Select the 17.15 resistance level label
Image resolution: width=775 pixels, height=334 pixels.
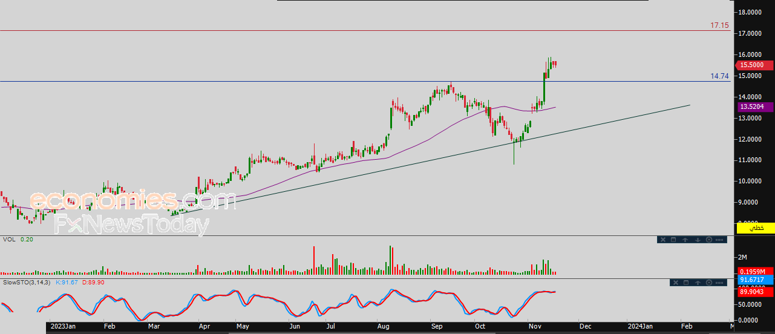(x=719, y=26)
